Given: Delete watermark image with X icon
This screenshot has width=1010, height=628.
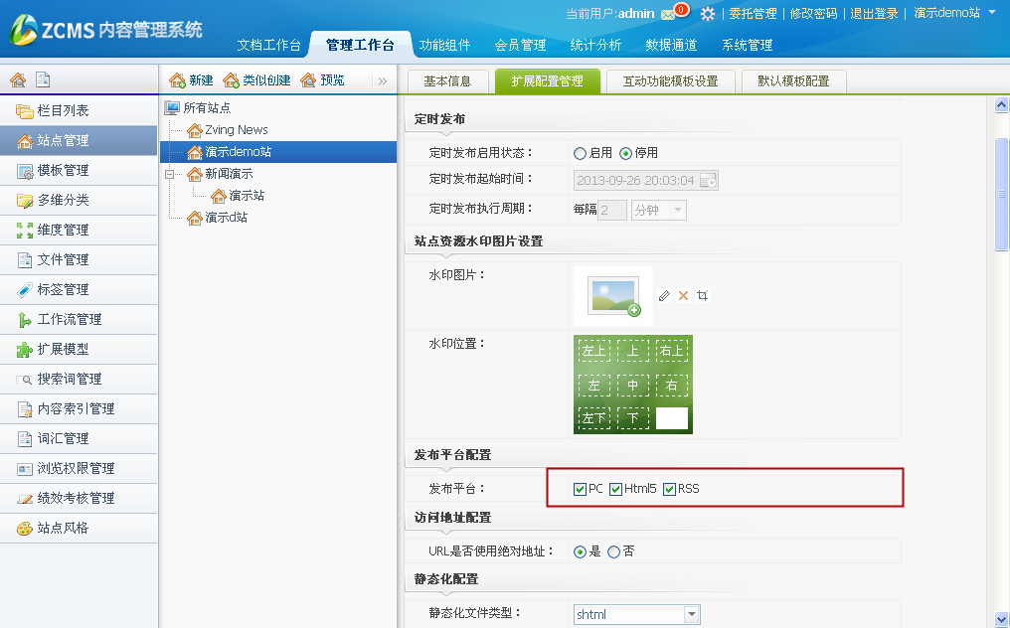Looking at the screenshot, I should pyautogui.click(x=683, y=296).
